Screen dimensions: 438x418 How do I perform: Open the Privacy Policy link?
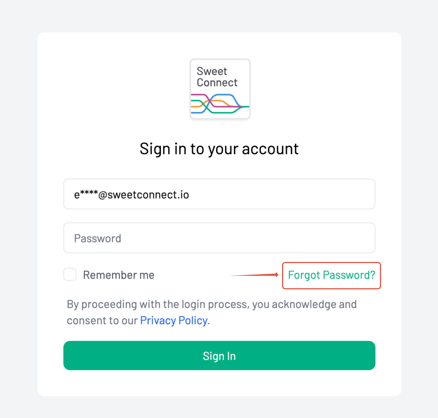pyautogui.click(x=174, y=320)
